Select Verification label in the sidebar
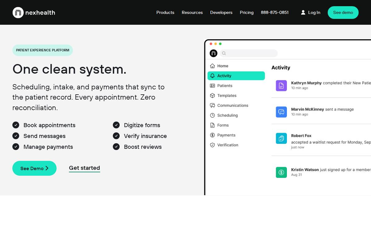The image size is (371, 232). coord(228,145)
